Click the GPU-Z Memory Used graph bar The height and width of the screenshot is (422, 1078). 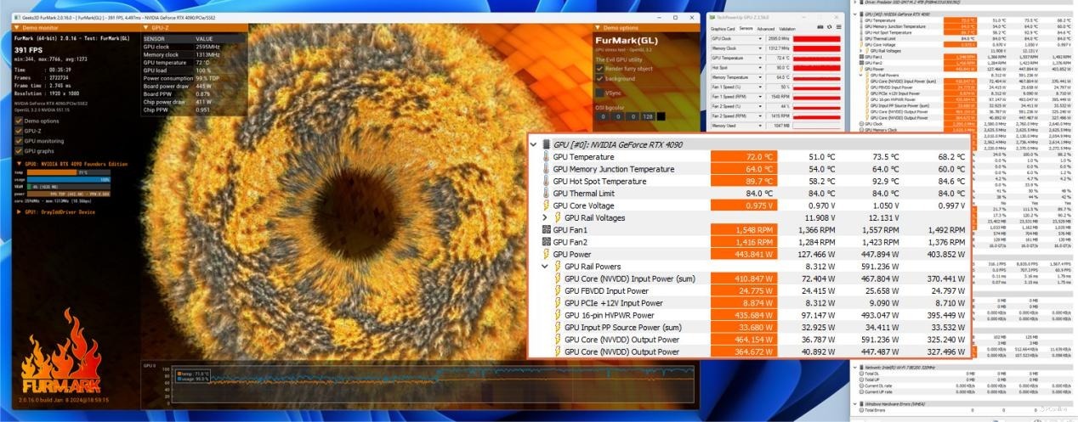(817, 125)
